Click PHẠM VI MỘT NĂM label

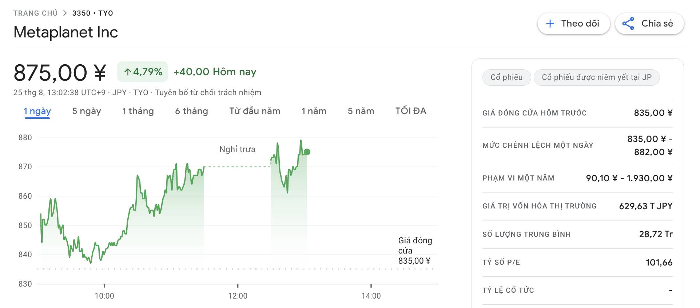(518, 178)
